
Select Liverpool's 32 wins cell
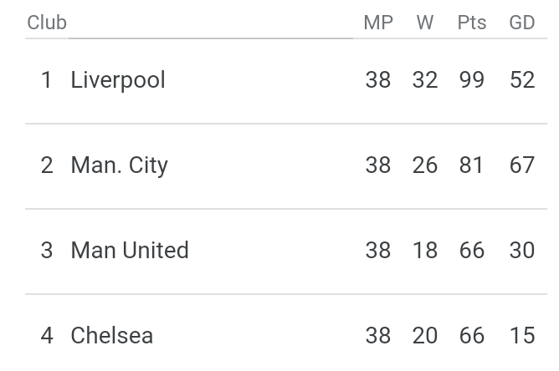pos(425,80)
